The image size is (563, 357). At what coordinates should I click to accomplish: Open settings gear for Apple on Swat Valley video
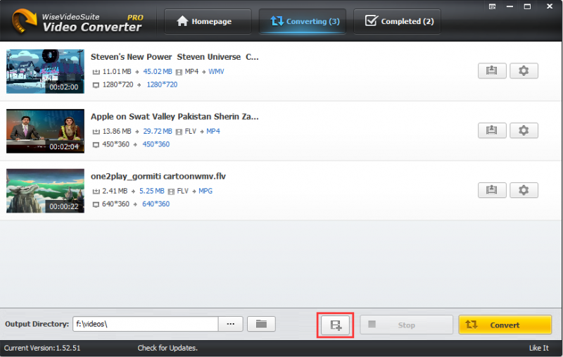tap(524, 130)
